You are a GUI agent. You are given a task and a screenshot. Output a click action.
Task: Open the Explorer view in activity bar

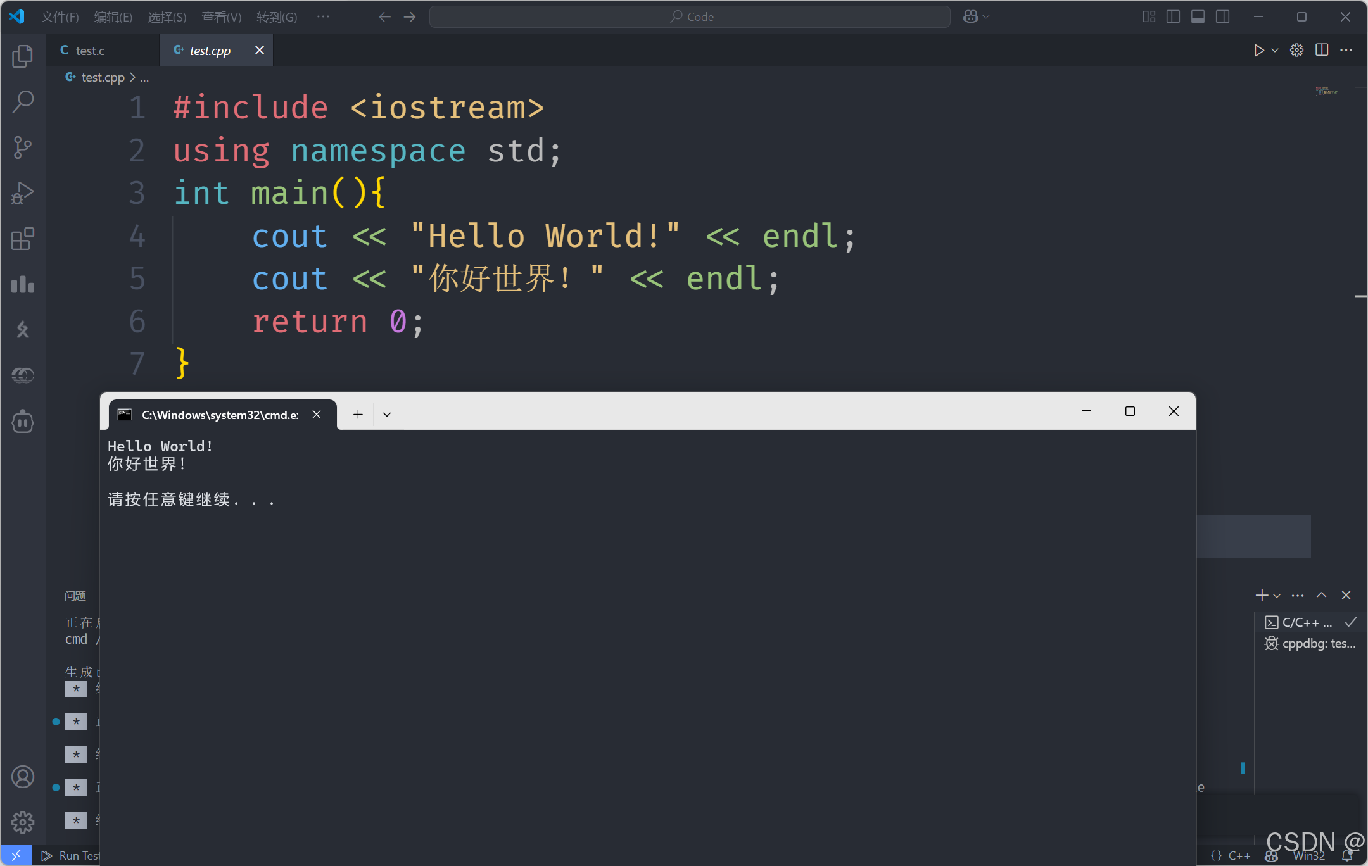pos(23,56)
